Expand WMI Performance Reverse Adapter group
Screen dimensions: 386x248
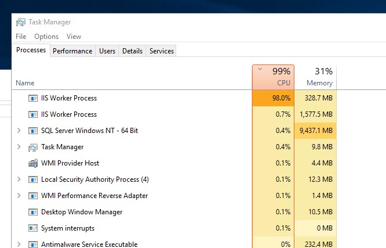(19, 196)
